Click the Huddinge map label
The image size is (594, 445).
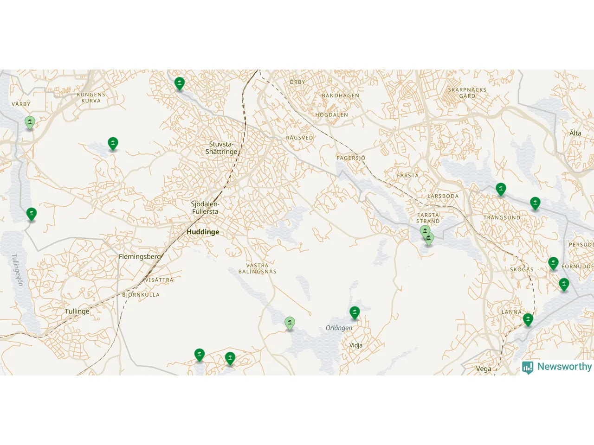click(203, 232)
